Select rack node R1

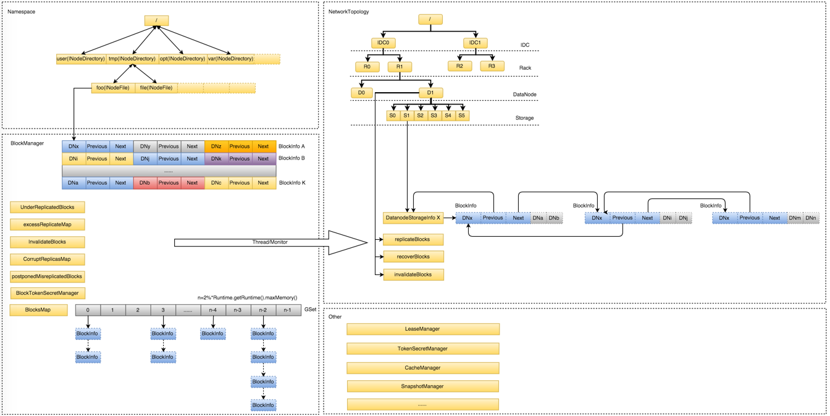[400, 67]
